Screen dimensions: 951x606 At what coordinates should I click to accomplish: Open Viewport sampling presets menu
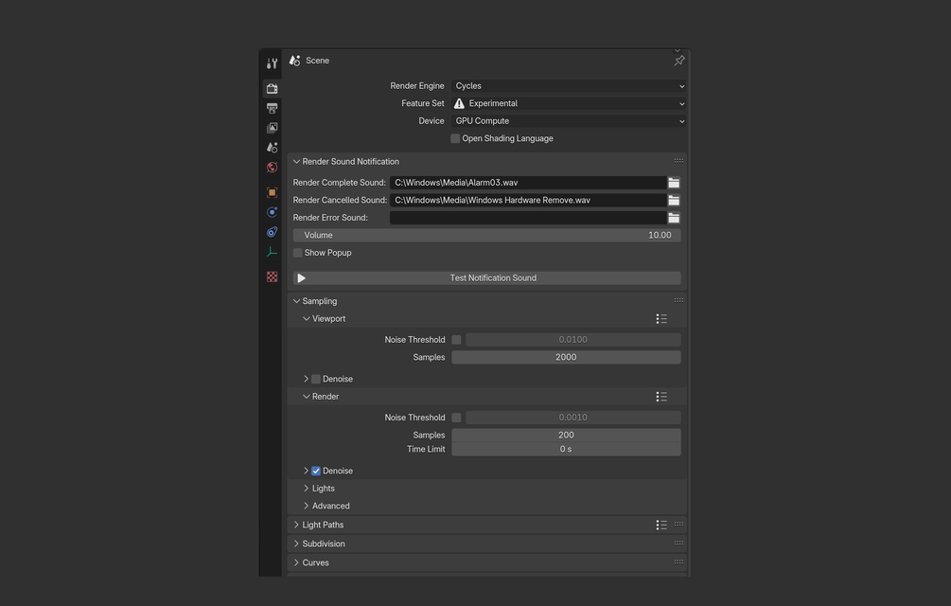tap(661, 319)
